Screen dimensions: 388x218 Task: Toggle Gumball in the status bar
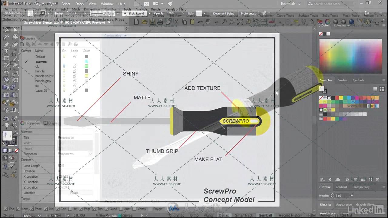point(265,215)
